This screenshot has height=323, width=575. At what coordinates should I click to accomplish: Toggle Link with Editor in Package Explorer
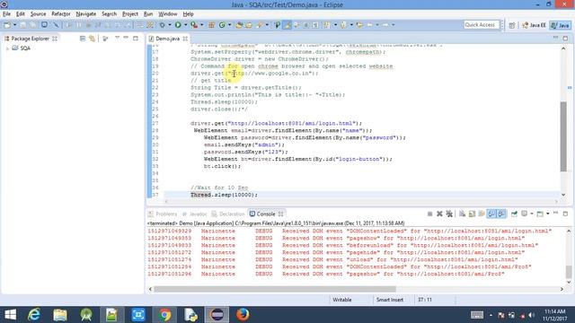tap(92, 39)
